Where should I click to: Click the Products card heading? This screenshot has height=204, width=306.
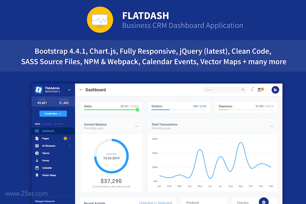193,203
